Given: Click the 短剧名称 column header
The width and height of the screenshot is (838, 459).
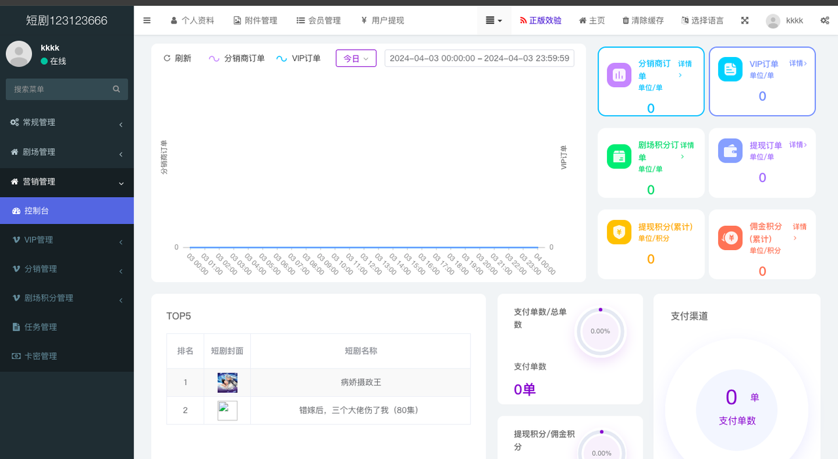Looking at the screenshot, I should pos(361,351).
